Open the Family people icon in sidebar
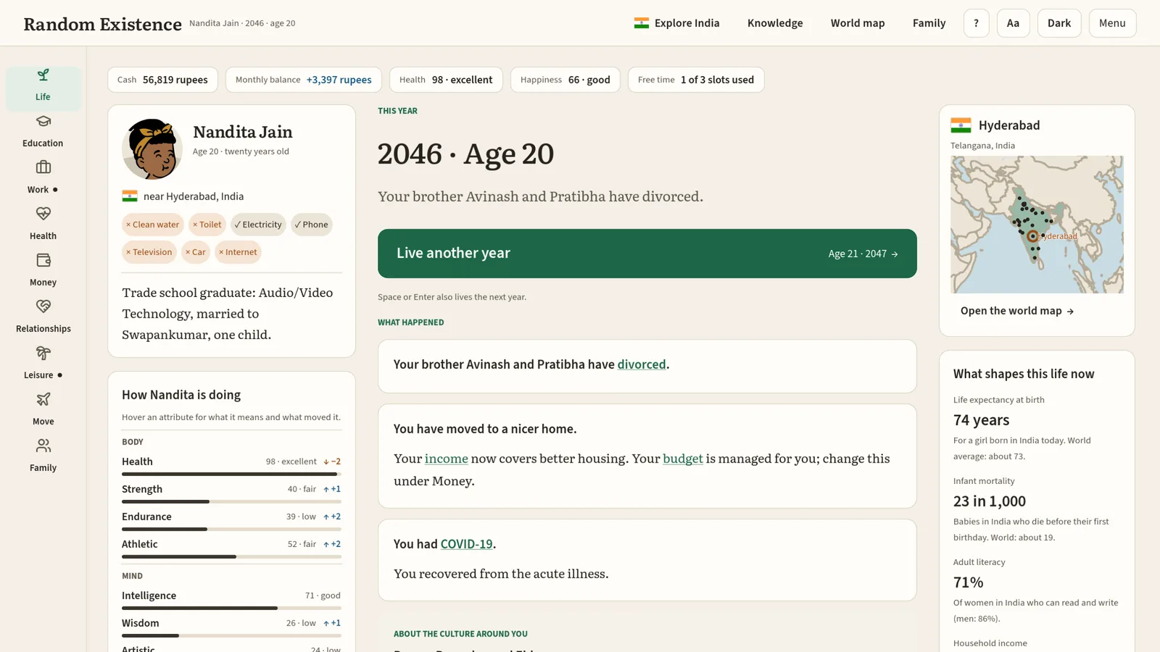Viewport: 1160px width, 652px height. pyautogui.click(x=43, y=446)
